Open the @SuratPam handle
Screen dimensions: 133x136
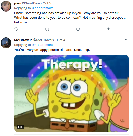[31, 3]
